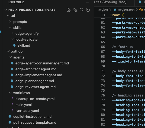This screenshot has height=128, width=145.
Task: Refresh the Explorer file tree
Action: click(81, 10)
